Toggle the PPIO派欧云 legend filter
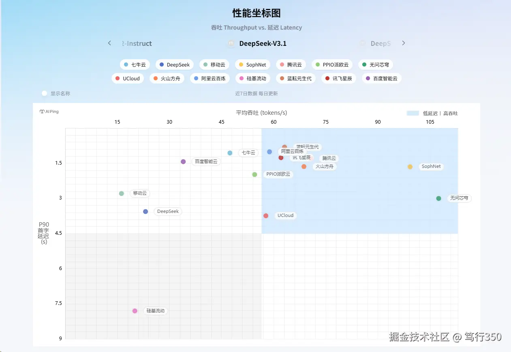 (332, 64)
